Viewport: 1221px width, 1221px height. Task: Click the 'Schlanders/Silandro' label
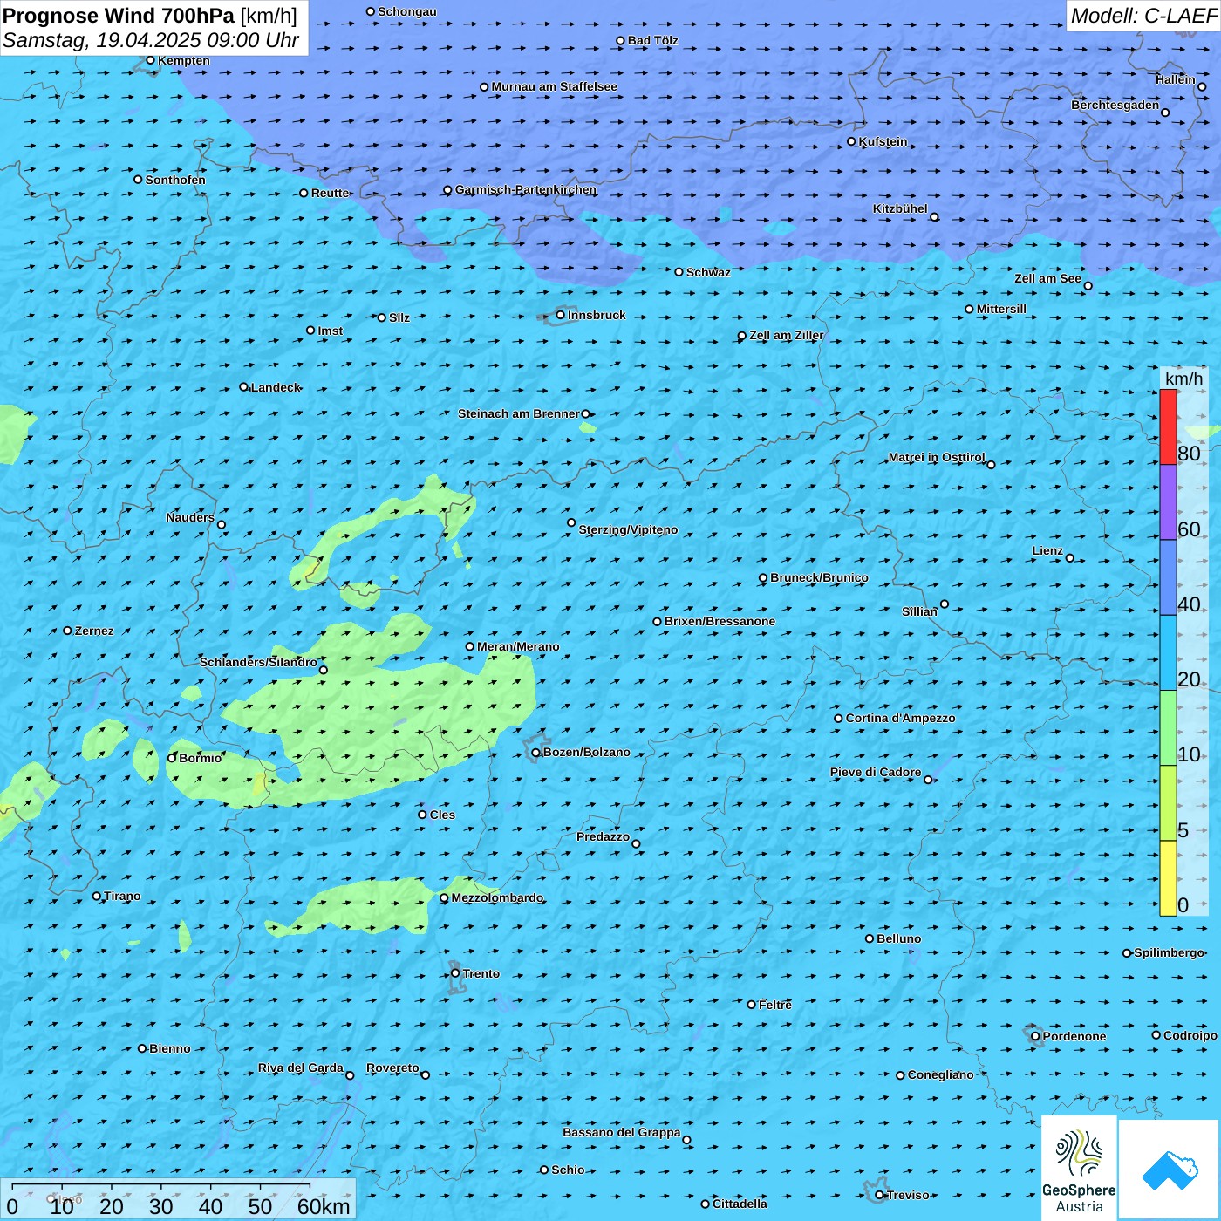coord(258,662)
